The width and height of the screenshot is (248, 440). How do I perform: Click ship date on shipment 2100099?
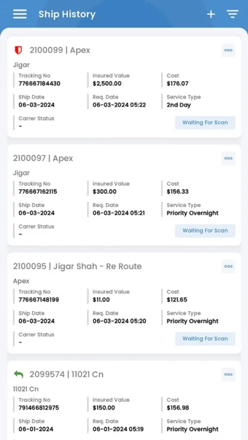click(37, 105)
